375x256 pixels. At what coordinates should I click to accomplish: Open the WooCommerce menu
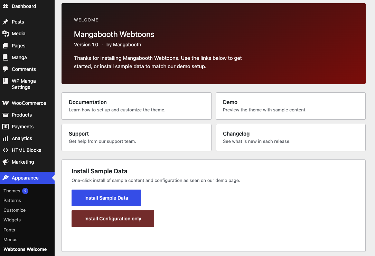(x=29, y=103)
